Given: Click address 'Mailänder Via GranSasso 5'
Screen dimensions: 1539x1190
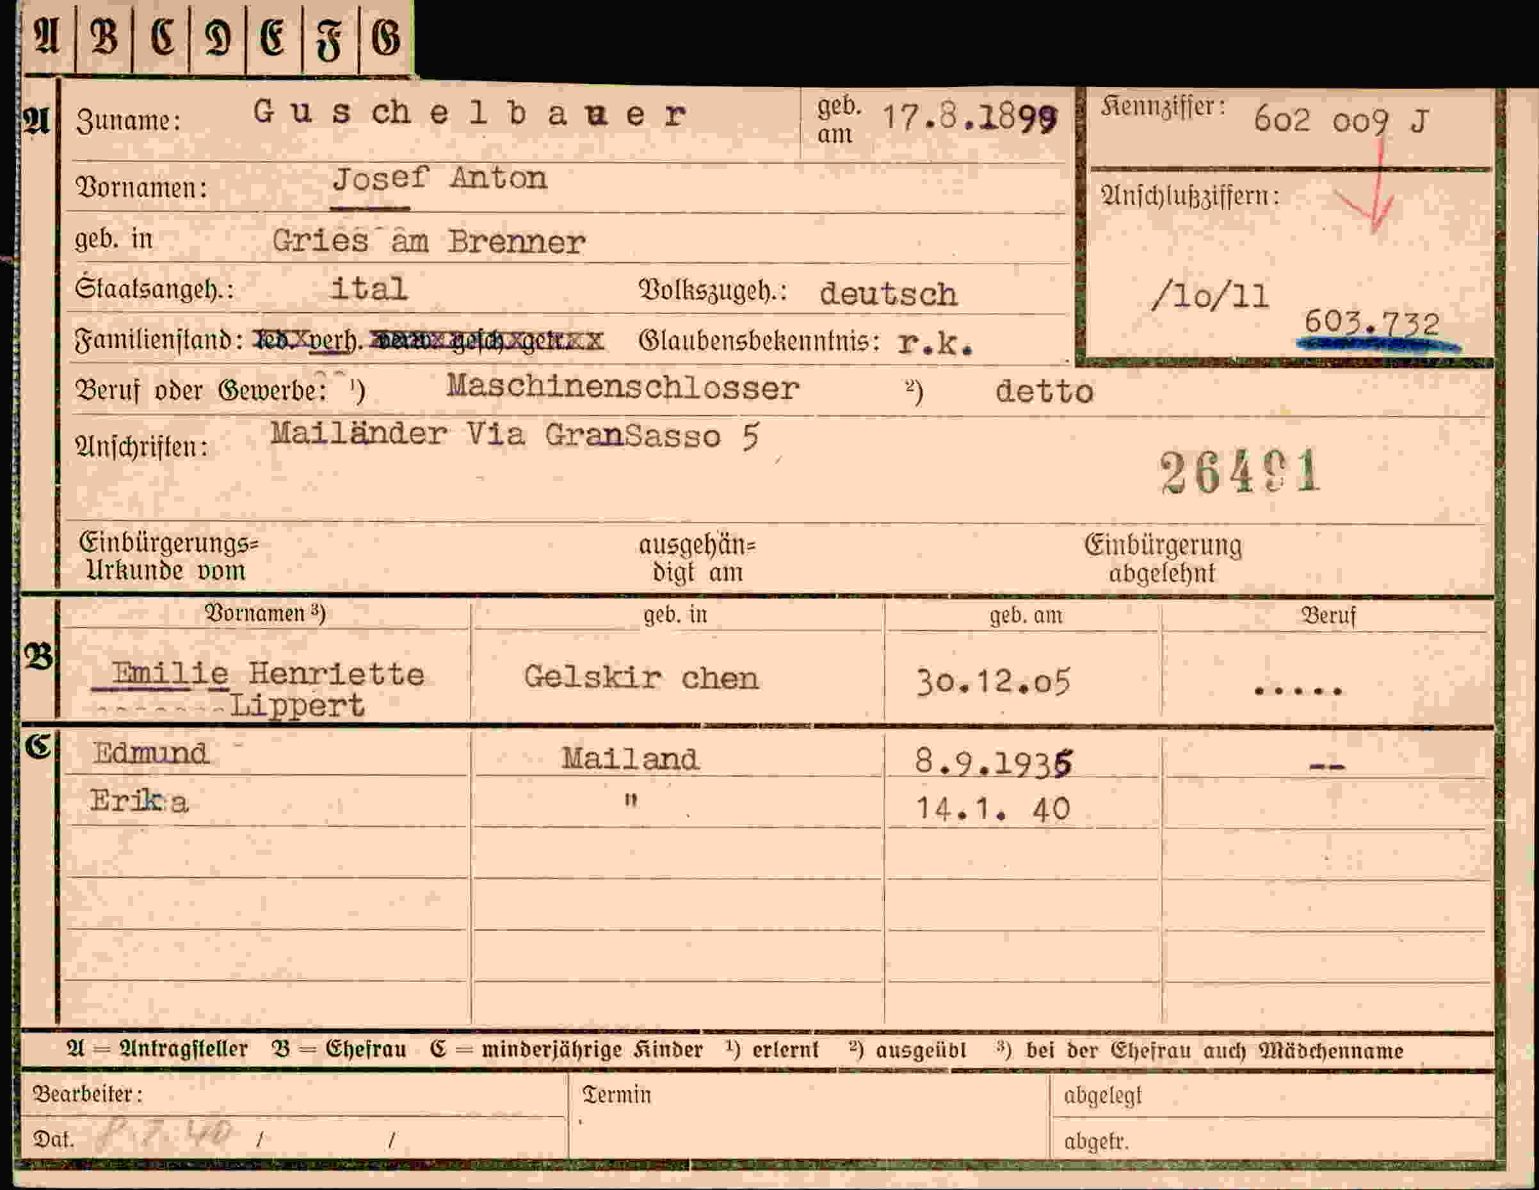Looking at the screenshot, I should (x=515, y=435).
